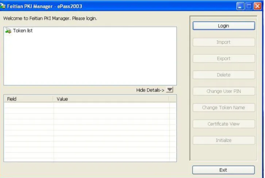Screen dimensions: 265x178
Task: Exit the PKI Manager
Action: point(223,170)
